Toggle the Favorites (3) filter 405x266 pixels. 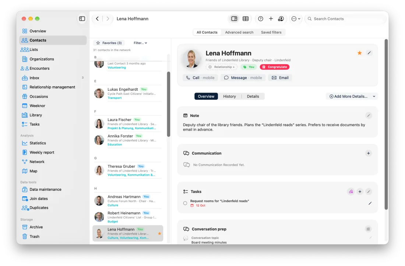tap(109, 43)
